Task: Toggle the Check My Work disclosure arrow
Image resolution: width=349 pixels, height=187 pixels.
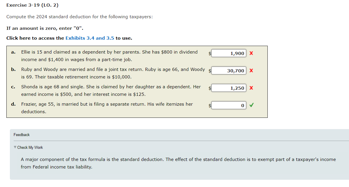Action: point(15,147)
